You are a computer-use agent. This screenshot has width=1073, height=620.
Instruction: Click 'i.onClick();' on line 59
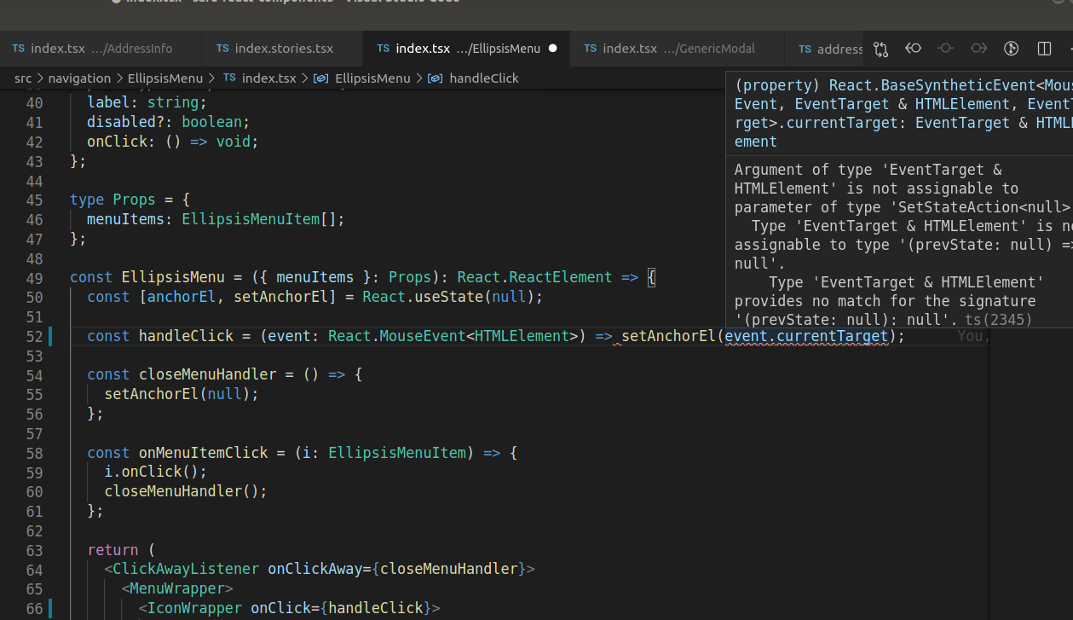tap(156, 472)
